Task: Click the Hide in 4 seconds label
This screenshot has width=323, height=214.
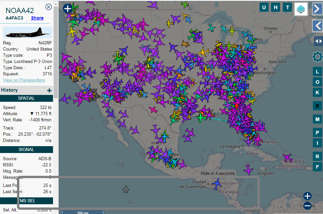Action: pyautogui.click(x=218, y=173)
